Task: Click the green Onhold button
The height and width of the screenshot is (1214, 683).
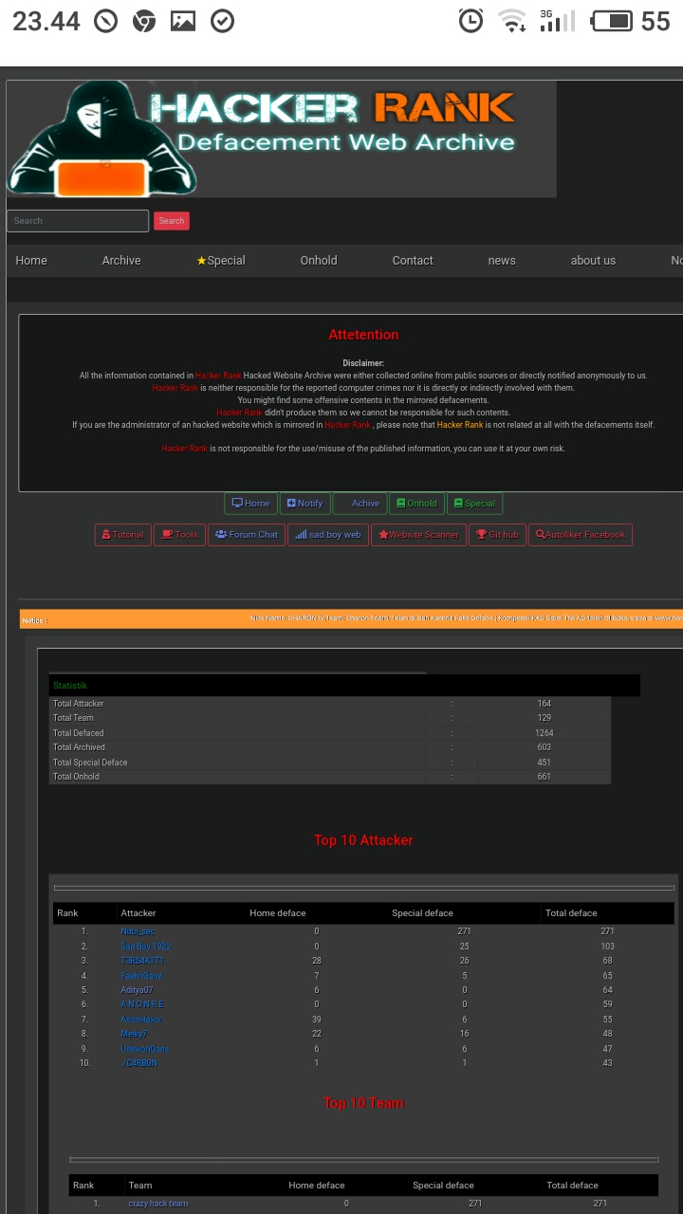Action: point(416,504)
